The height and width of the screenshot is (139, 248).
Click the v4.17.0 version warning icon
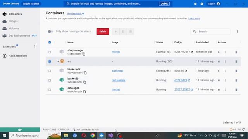(231, 130)
